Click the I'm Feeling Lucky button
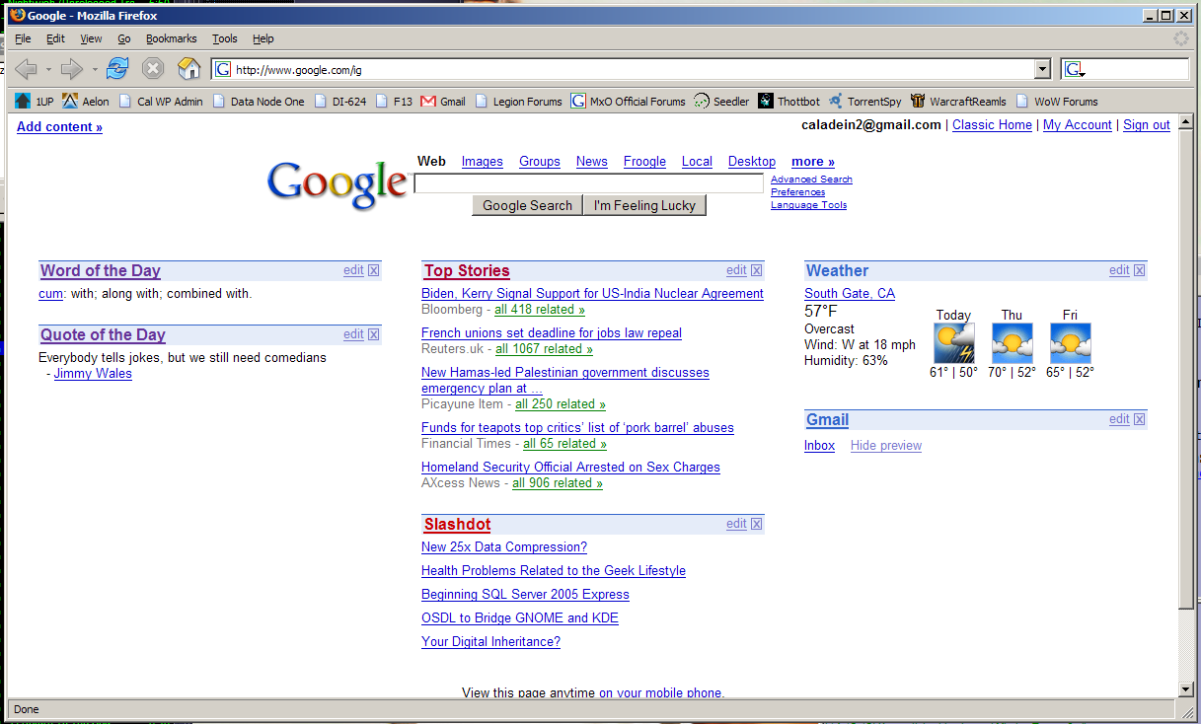The height and width of the screenshot is (724, 1201). [644, 205]
